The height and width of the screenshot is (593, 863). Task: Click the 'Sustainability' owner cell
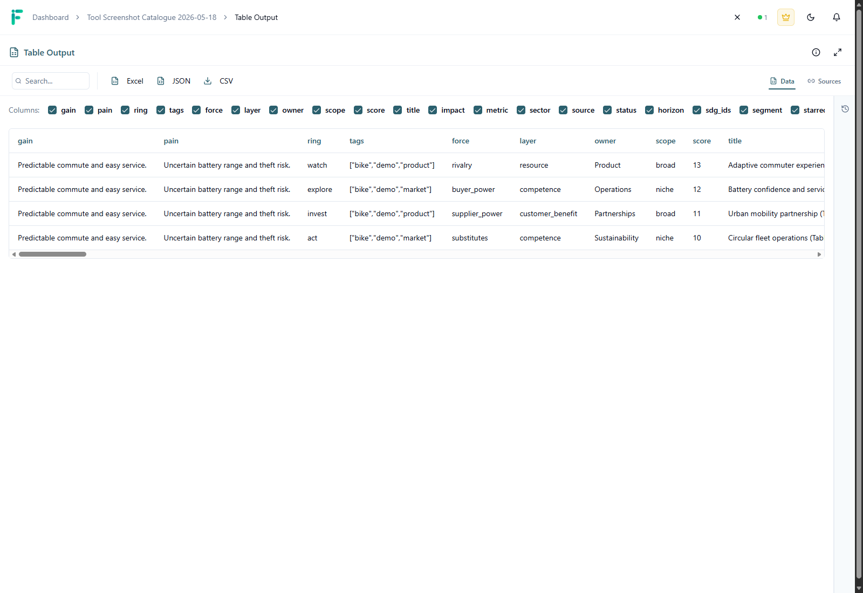pyautogui.click(x=617, y=238)
